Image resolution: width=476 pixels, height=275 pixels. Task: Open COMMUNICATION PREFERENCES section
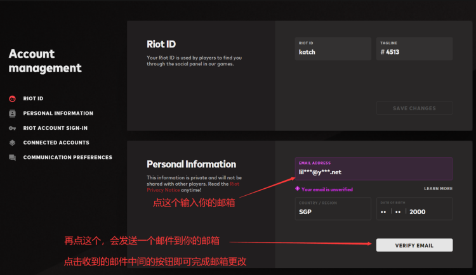67,158
